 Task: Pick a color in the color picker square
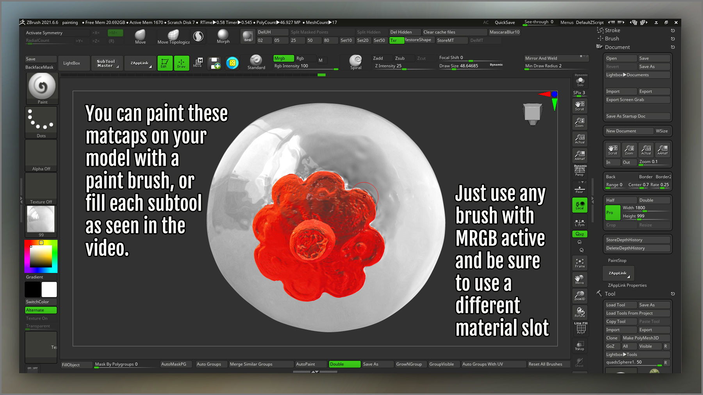point(41,256)
